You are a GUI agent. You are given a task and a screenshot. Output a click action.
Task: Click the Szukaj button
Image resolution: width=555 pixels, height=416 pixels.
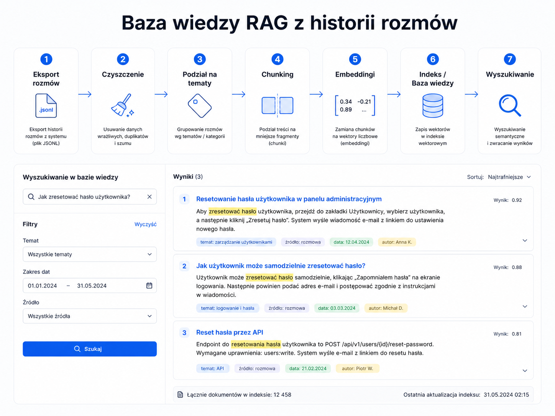coord(90,349)
